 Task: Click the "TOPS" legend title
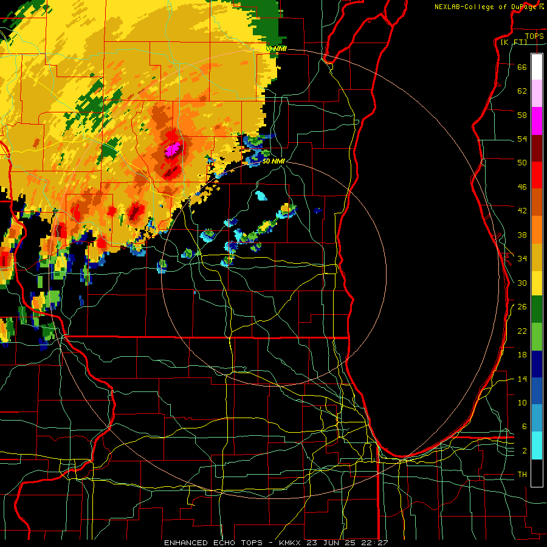click(534, 36)
